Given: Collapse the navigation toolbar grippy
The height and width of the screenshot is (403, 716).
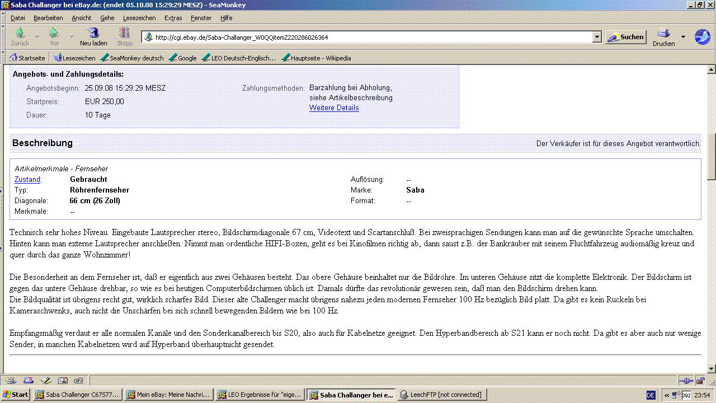Looking at the screenshot, I should point(3,37).
